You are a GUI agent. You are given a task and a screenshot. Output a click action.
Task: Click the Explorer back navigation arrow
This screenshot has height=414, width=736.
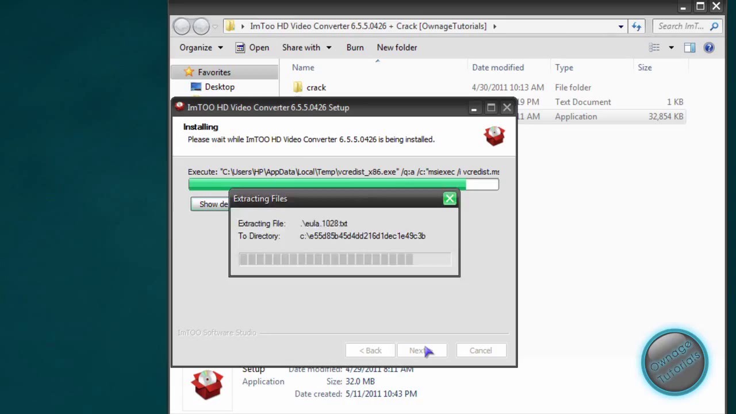(x=182, y=26)
